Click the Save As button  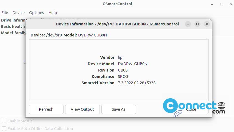(119, 109)
